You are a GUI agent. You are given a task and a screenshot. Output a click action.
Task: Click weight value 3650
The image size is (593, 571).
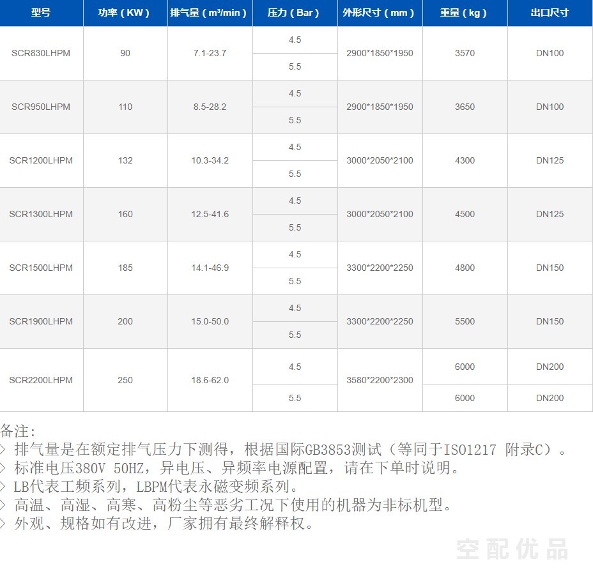(465, 107)
